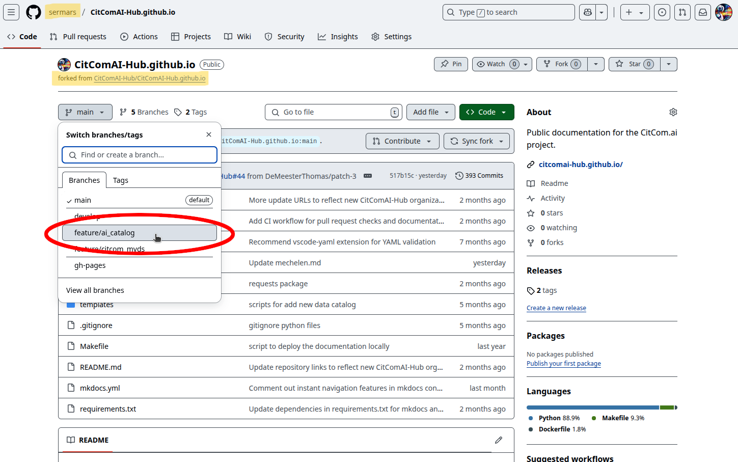This screenshot has height=462, width=738.
Task: Expand the Star lists dropdown arrow
Action: click(669, 64)
